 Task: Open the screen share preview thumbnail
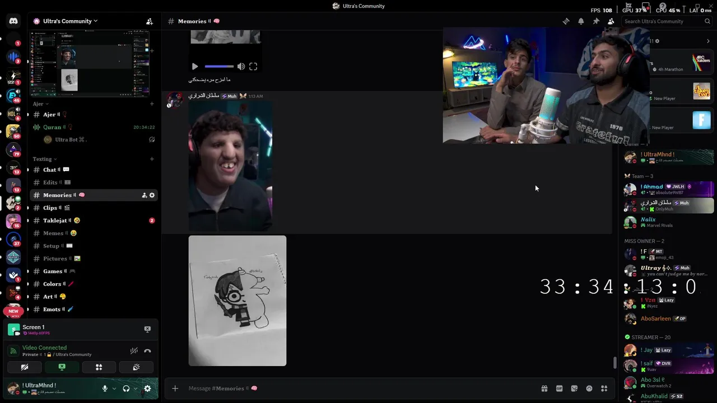pyautogui.click(x=90, y=64)
